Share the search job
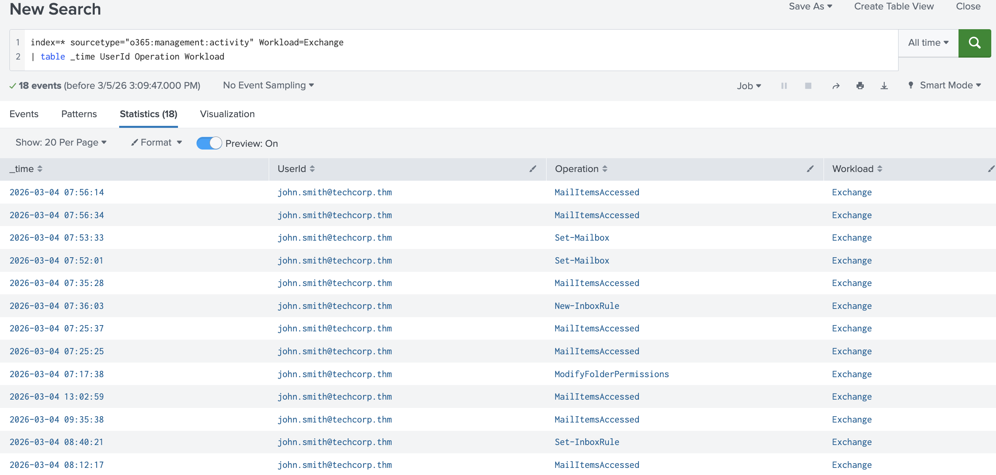Viewport: 996px width, 475px height. pos(836,86)
